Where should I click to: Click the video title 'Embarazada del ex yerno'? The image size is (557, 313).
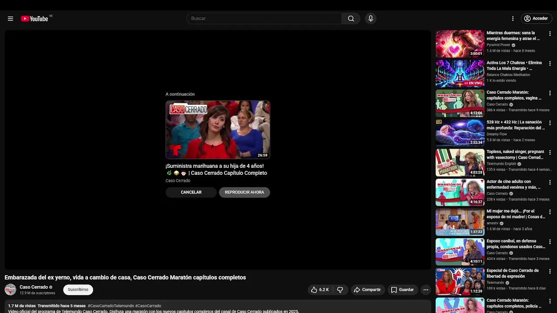tap(125, 277)
